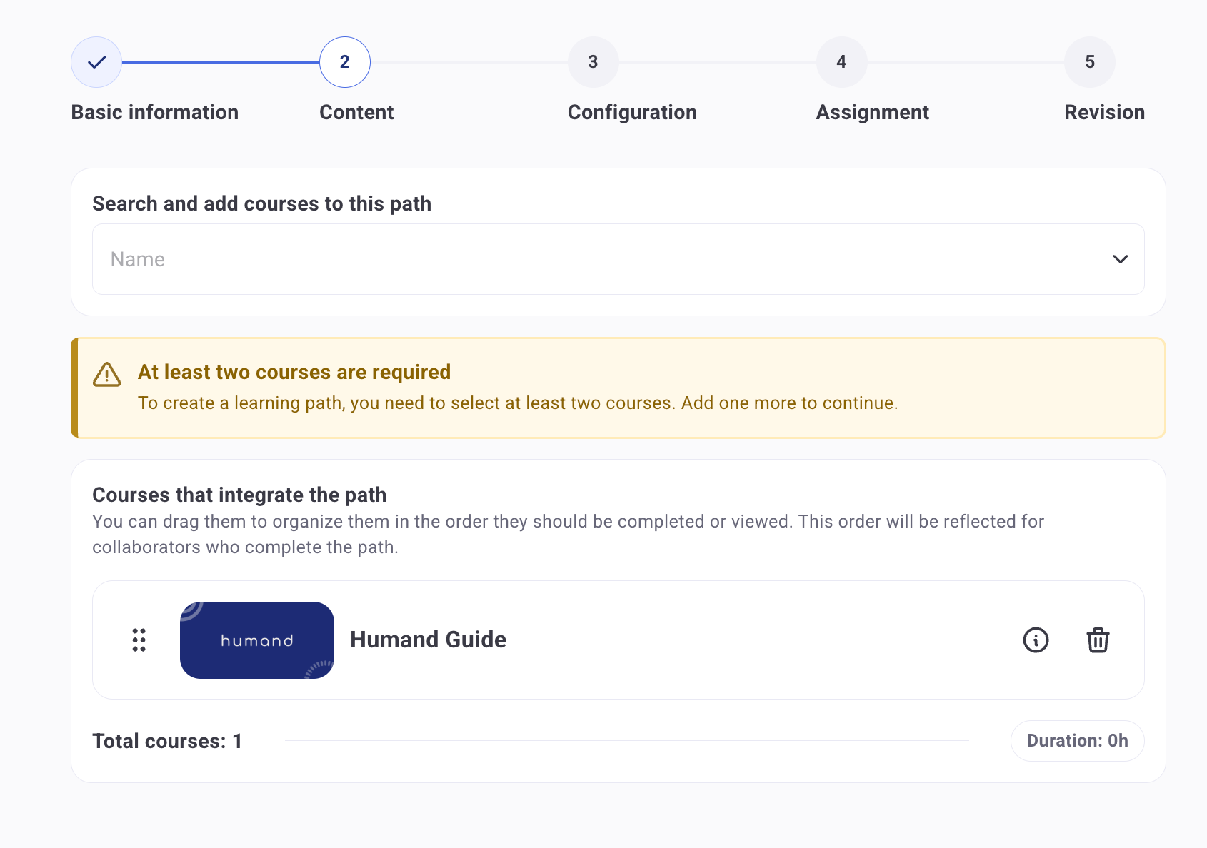The width and height of the screenshot is (1207, 848).
Task: Select the Basic information step label
Action: pyautogui.click(x=155, y=112)
